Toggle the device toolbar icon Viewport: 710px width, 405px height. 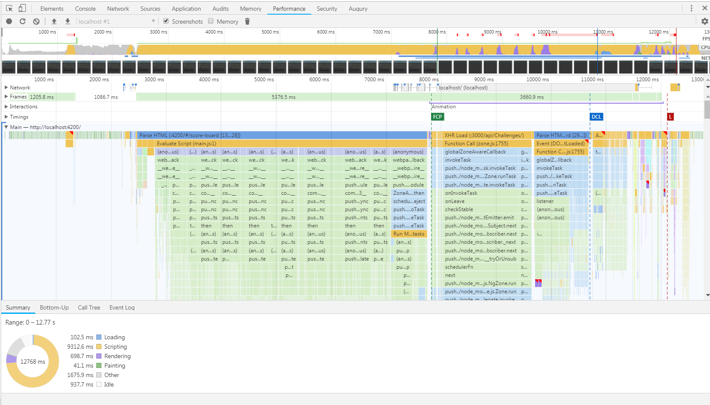click(x=22, y=9)
